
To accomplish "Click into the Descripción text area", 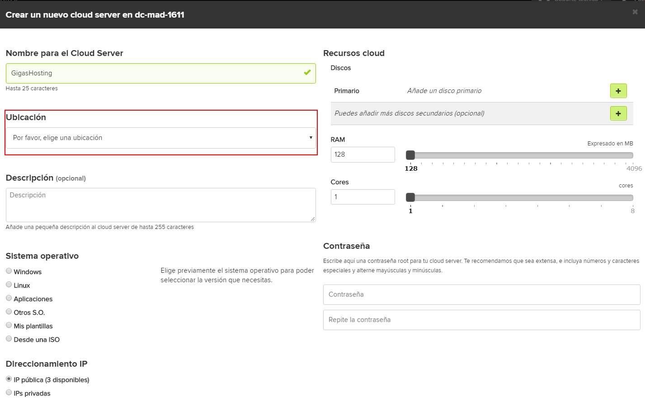I will coord(160,205).
